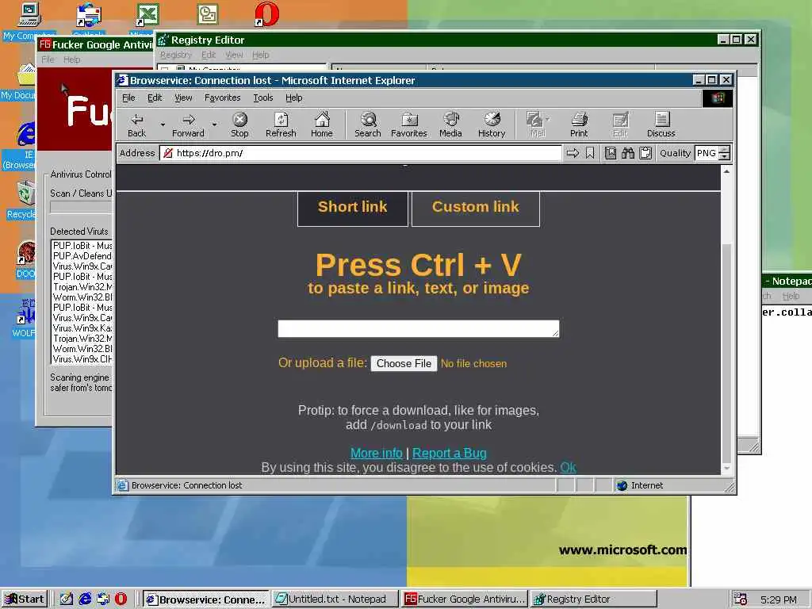
Task: Click the bookmark icon beside address bar
Action: coord(590,153)
